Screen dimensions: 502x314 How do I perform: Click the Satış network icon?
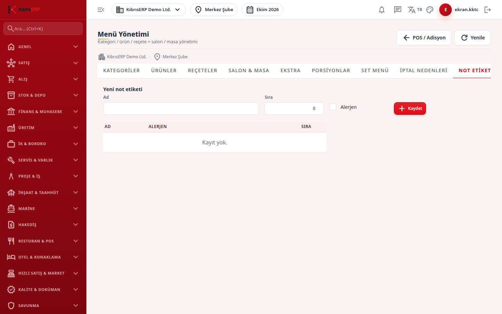click(x=11, y=63)
